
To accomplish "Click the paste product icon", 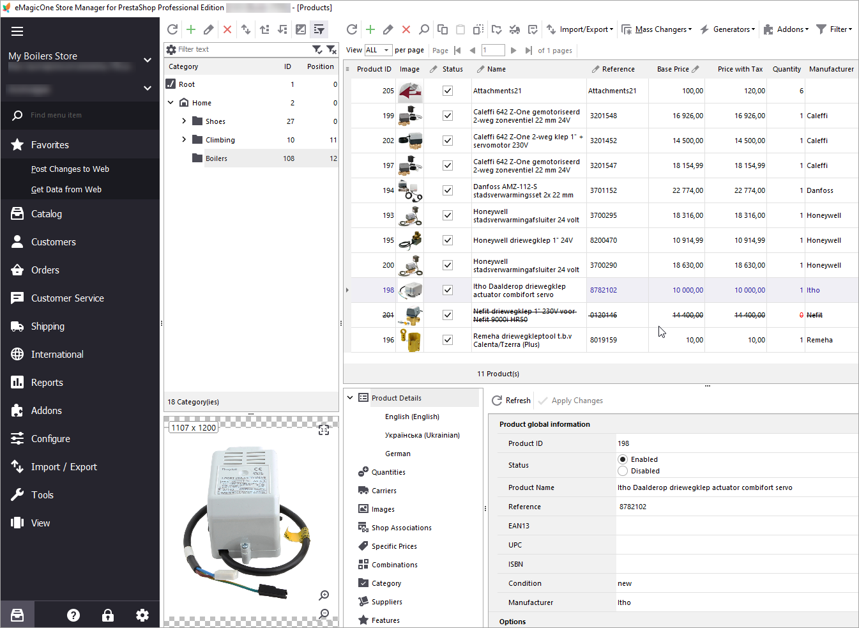I will tap(460, 29).
